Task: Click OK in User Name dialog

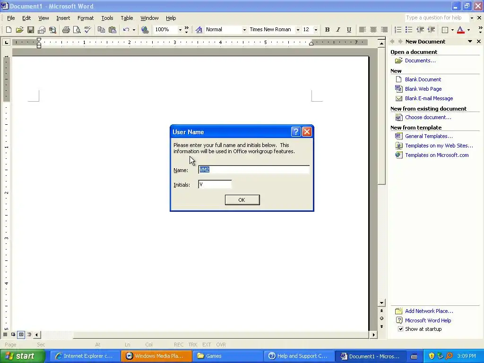Action: (242, 200)
